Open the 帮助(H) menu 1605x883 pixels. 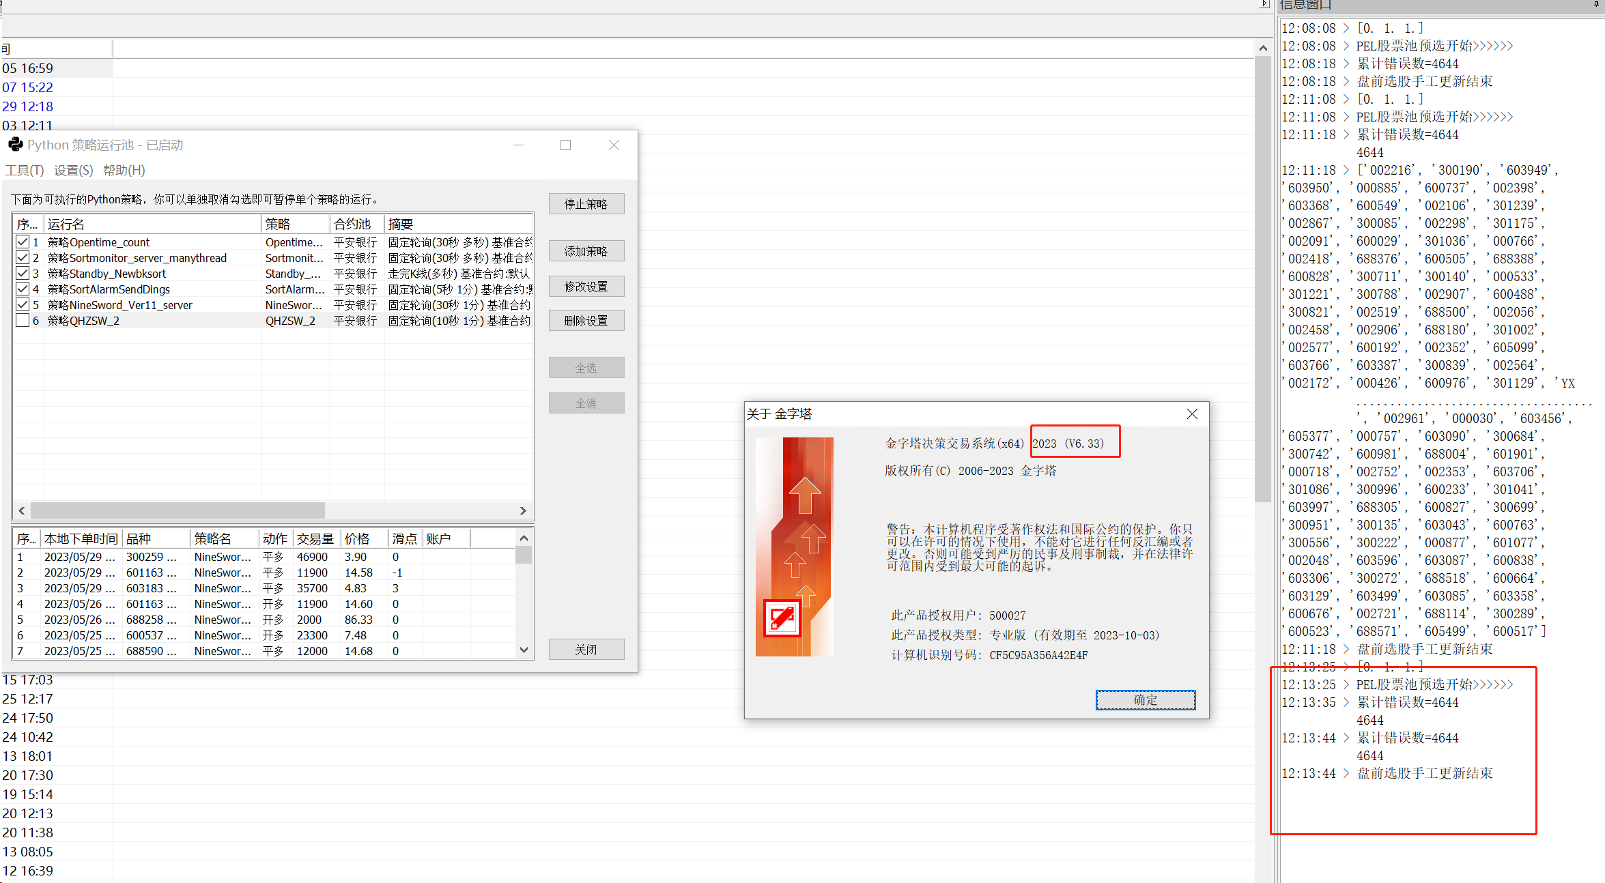(124, 171)
